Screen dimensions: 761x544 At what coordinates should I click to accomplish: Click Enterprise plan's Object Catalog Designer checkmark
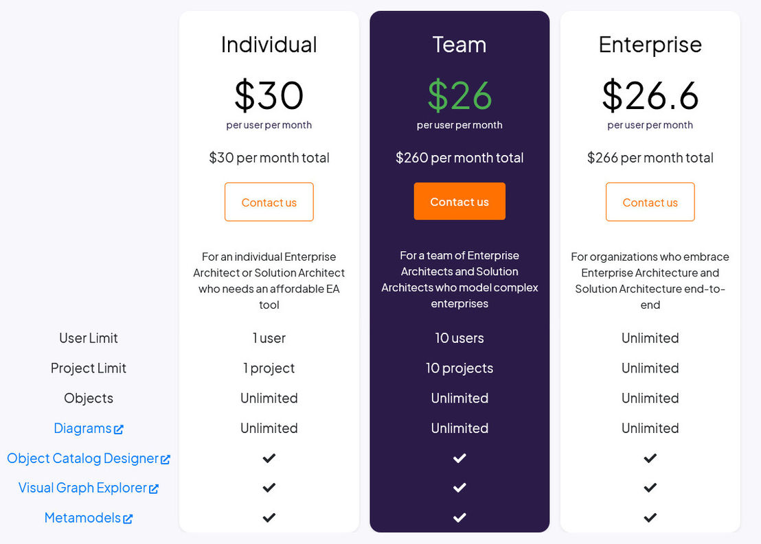650,458
